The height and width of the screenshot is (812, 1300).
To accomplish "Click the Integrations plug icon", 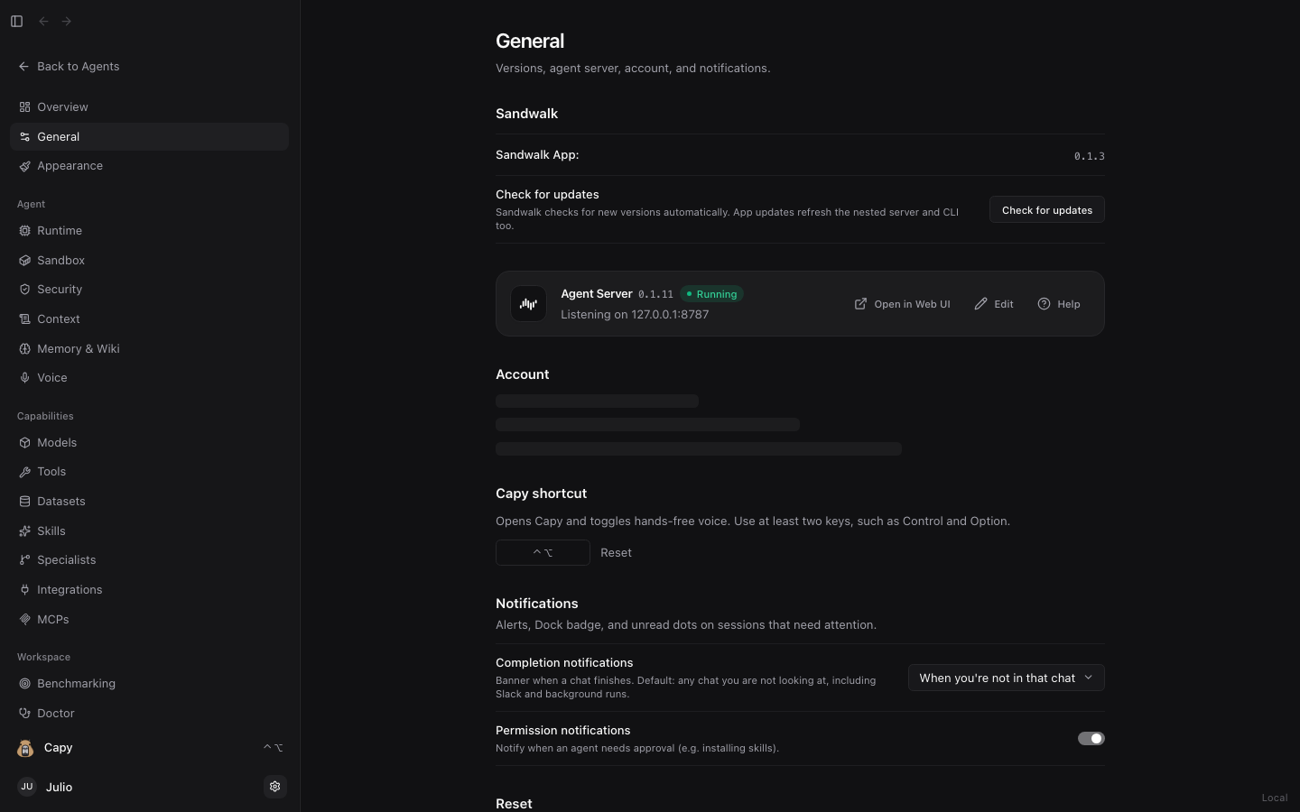I will coord(24,590).
